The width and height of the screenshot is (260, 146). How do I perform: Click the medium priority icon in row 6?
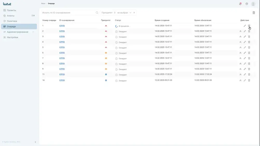tap(106, 53)
